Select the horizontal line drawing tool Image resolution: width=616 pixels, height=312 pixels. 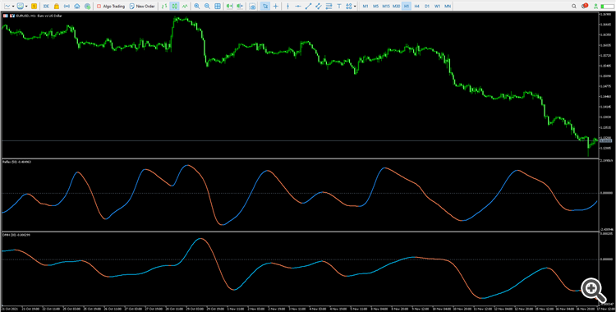click(298, 7)
